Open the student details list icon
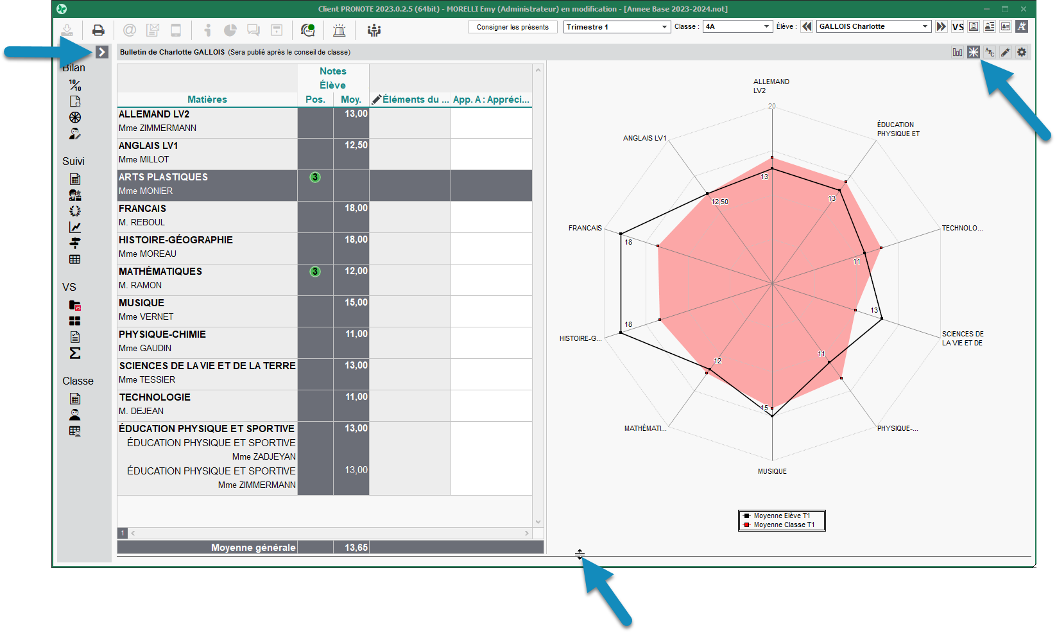This screenshot has height=642, width=1057. click(x=990, y=26)
